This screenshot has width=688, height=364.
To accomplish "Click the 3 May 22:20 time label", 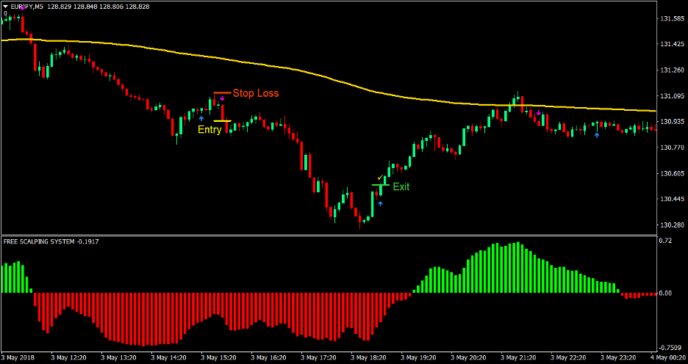I will tap(569, 357).
